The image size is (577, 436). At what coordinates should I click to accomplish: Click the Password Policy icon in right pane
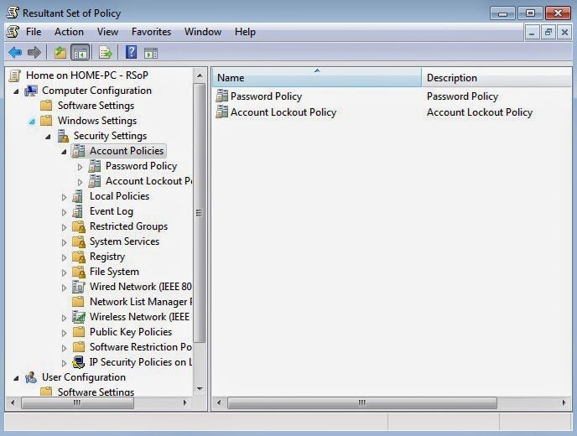[x=222, y=96]
